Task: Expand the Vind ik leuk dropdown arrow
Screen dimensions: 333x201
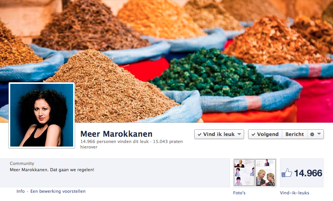Action: pyautogui.click(x=239, y=134)
